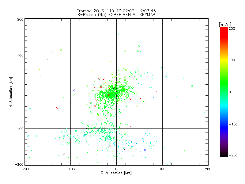Click the 'N-S location [km]' axis label
The image size is (245, 184).
[11, 92]
